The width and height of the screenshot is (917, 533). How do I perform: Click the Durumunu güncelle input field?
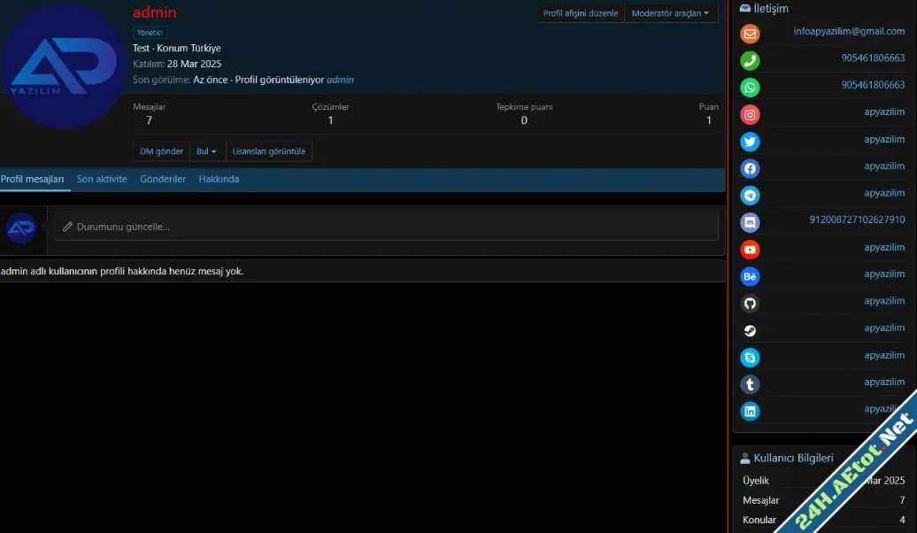[386, 227]
